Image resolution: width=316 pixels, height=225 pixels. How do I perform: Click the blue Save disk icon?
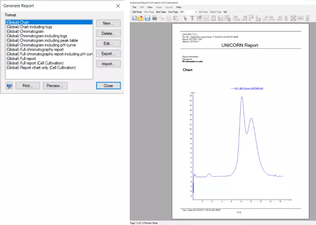(x=147, y=18)
